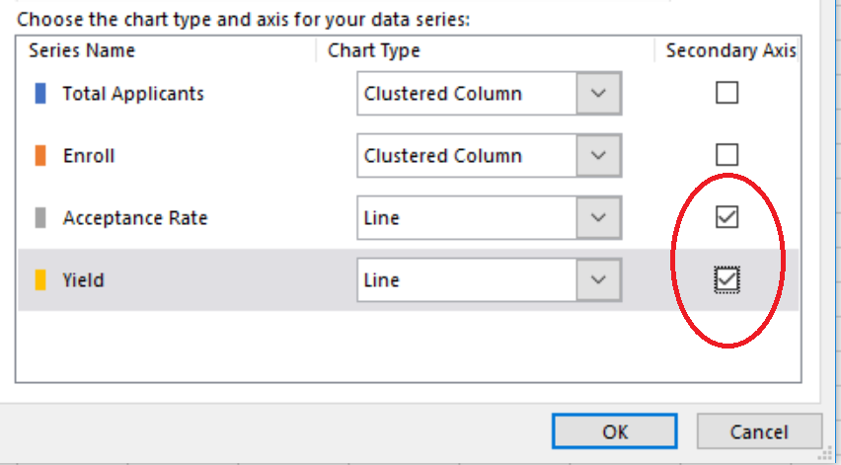Screen dimensions: 841x465
Task: Select the Acceptance Rate series label
Action: 135,218
